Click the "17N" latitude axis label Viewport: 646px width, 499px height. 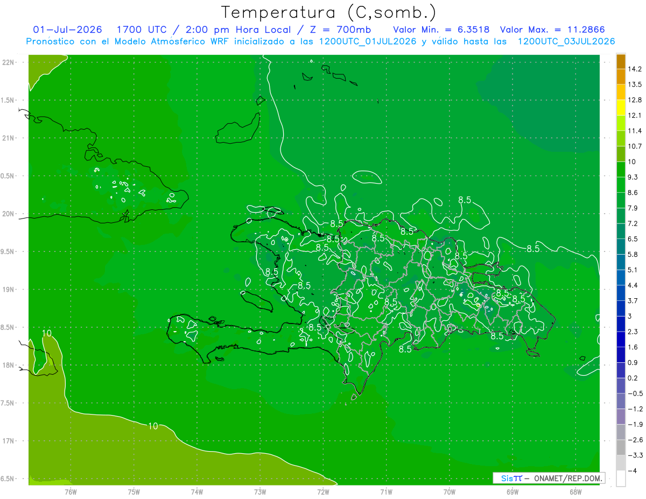pyautogui.click(x=9, y=441)
